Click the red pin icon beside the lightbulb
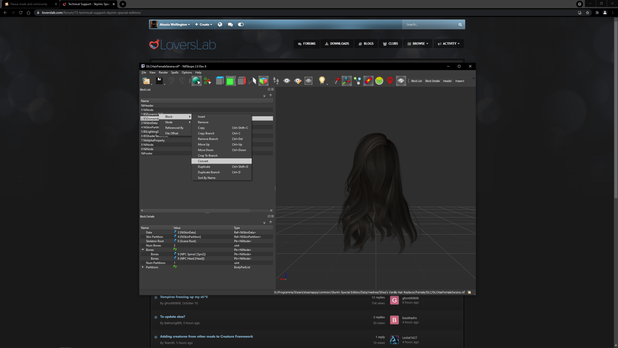This screenshot has height=348, width=618. (x=336, y=81)
